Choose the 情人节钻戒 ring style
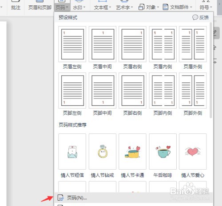222x206 pixels. [x=103, y=152]
